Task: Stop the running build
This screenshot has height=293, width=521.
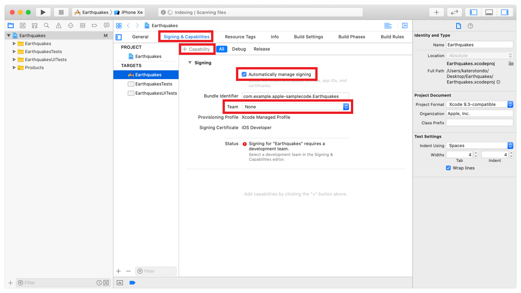Action: click(61, 12)
